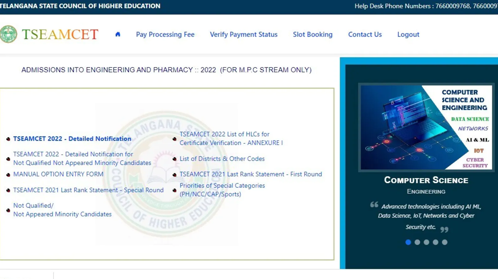Screen dimensions: 498x279
Task: Click the Telangana State Council of Higher Education header
Action: click(x=80, y=6)
